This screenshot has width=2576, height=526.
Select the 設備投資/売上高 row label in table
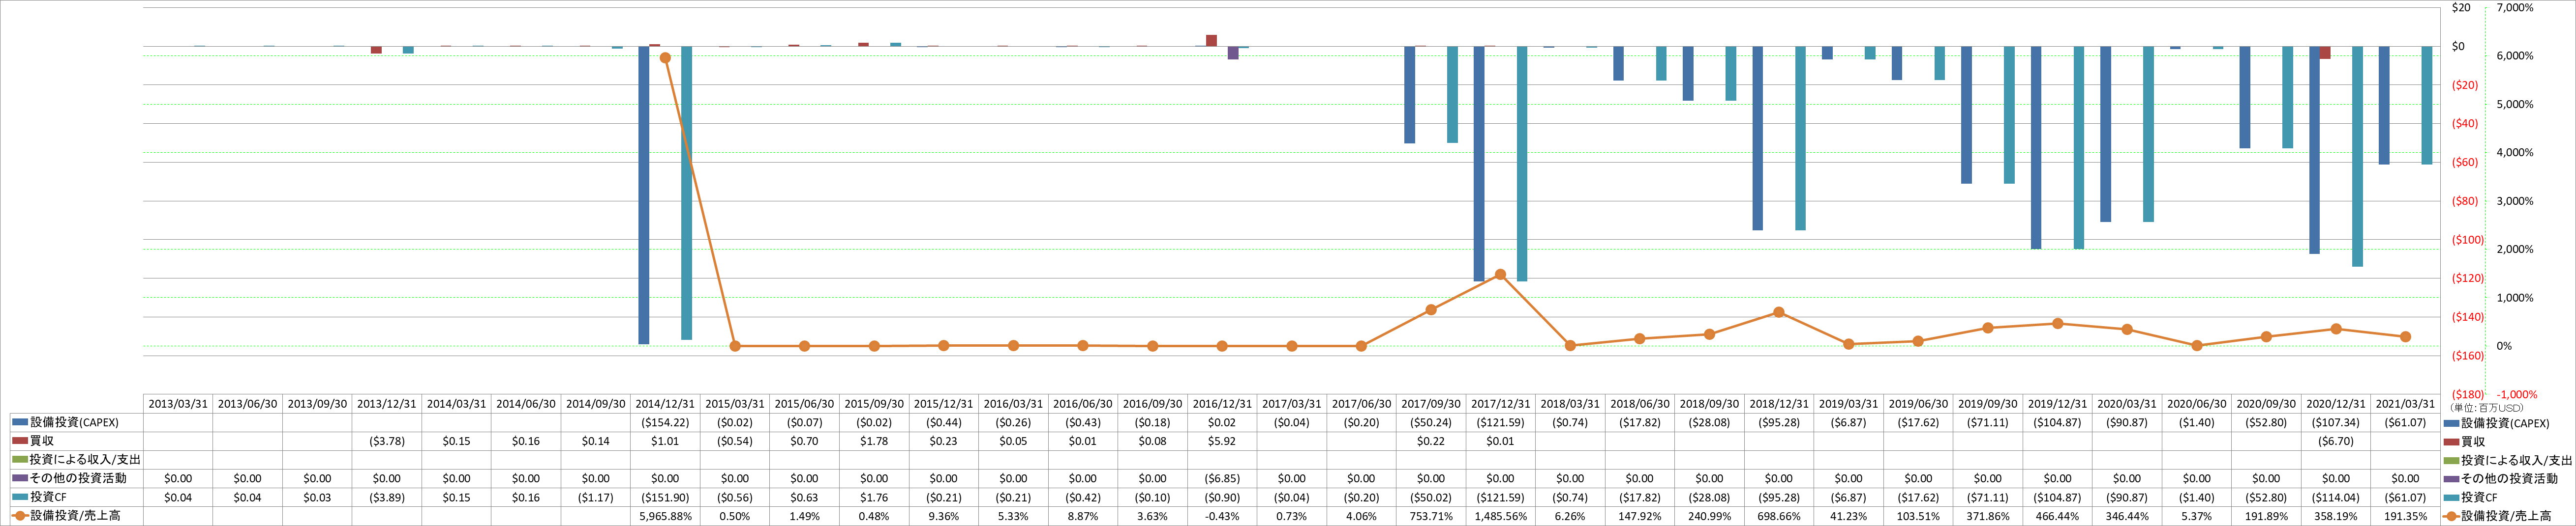pos(75,516)
